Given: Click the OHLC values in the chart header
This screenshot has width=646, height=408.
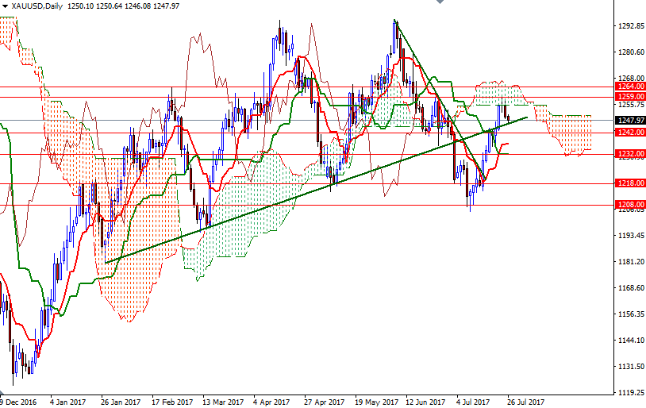Looking at the screenshot, I should coord(121,6).
